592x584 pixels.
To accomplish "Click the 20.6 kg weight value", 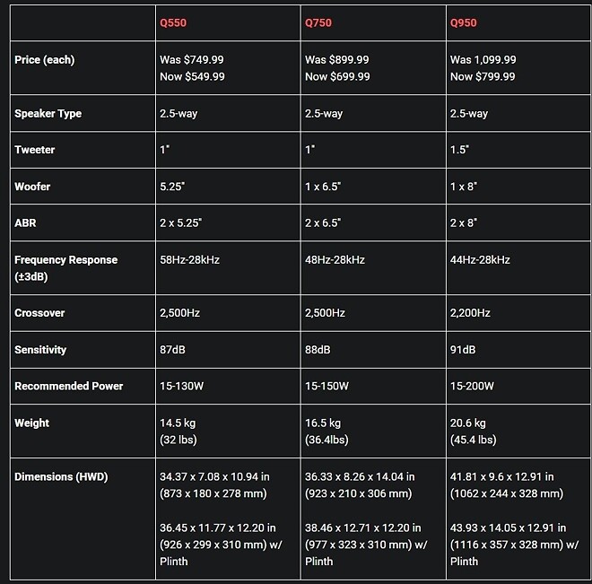I will click(468, 423).
